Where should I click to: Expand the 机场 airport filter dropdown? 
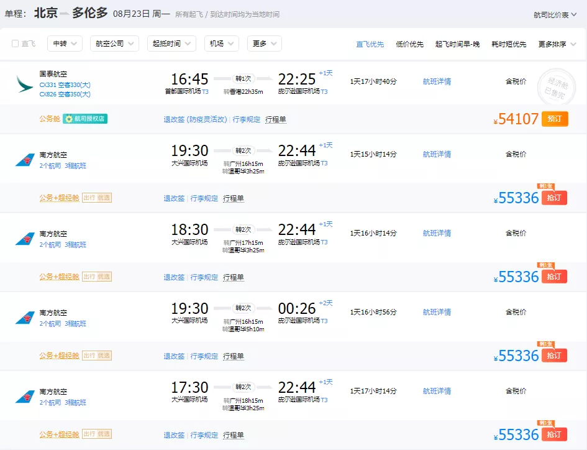tap(222, 44)
